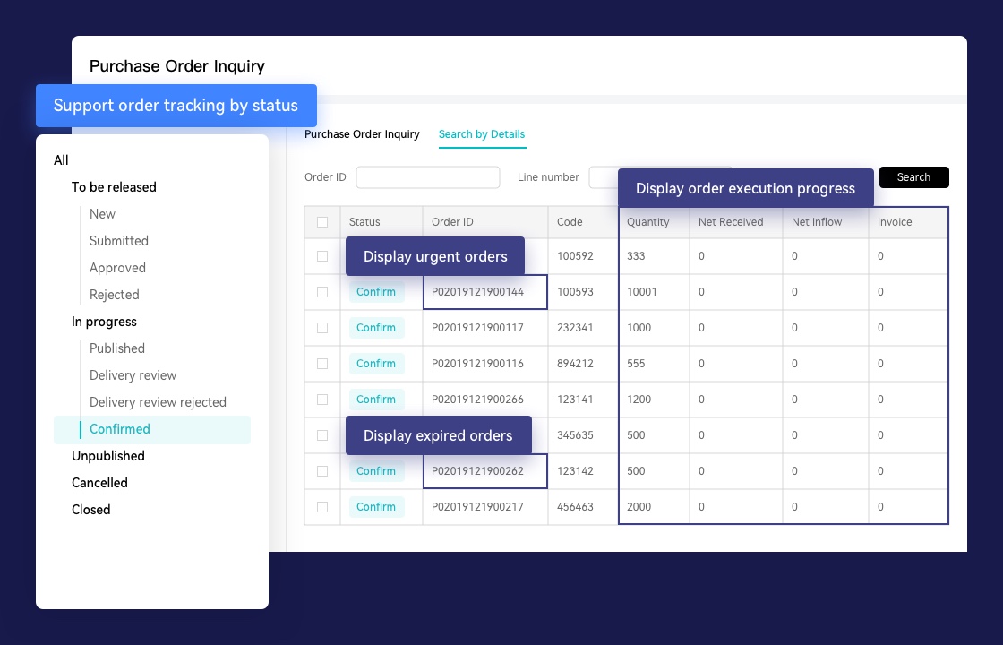This screenshot has width=1003, height=645.
Task: Tick the checkbox beside order P02019121900266
Action: tap(322, 400)
